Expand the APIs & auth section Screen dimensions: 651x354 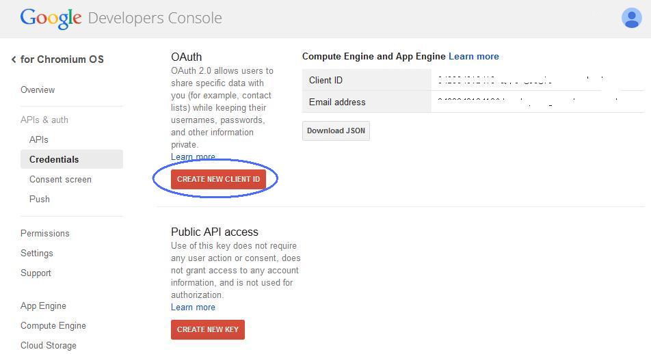coord(44,120)
